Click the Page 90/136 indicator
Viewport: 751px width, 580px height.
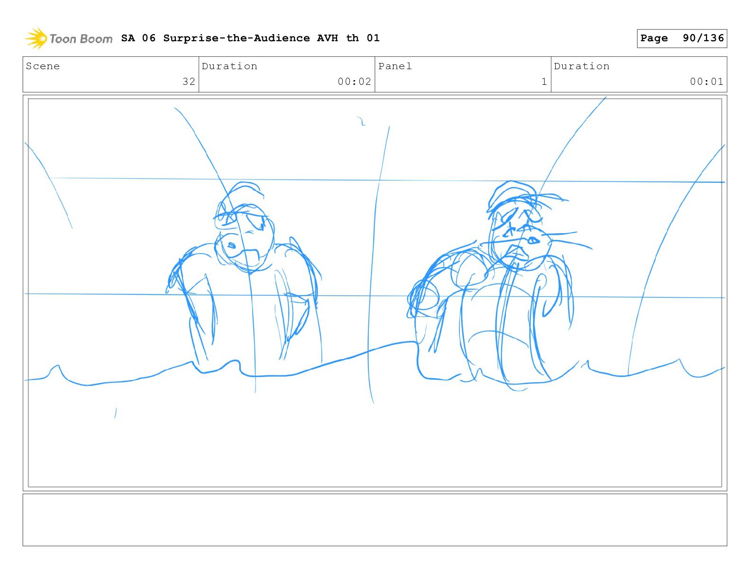point(682,38)
